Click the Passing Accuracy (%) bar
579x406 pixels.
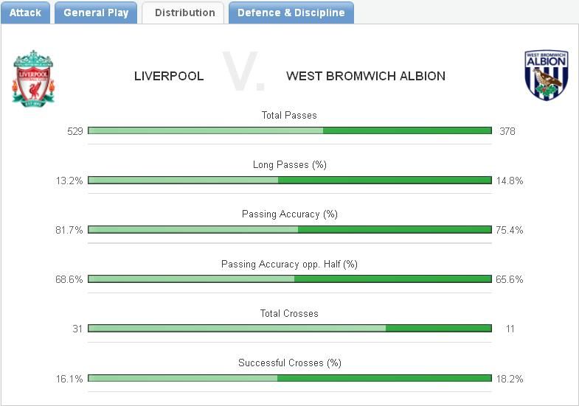289,229
